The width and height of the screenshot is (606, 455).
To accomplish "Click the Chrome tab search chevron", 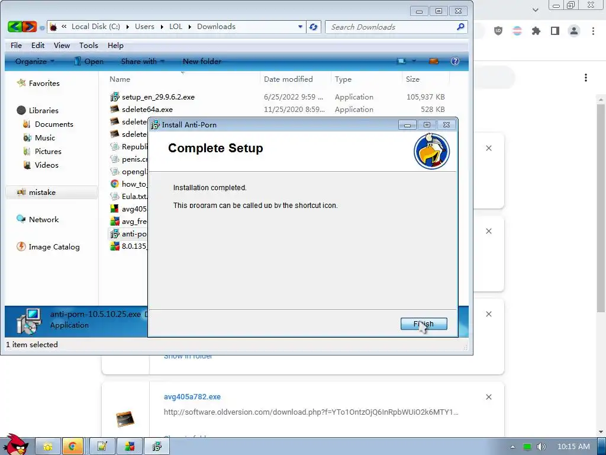I will pos(535,10).
